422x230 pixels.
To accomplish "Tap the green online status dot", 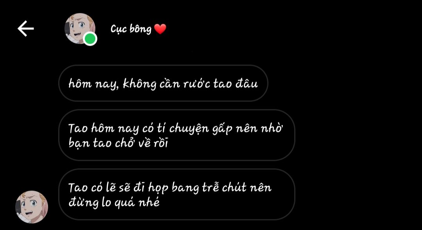I will [90, 39].
